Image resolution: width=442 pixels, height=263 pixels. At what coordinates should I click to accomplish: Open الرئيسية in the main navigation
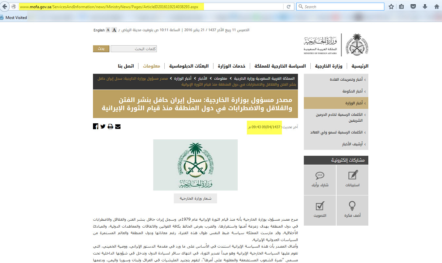360,66
